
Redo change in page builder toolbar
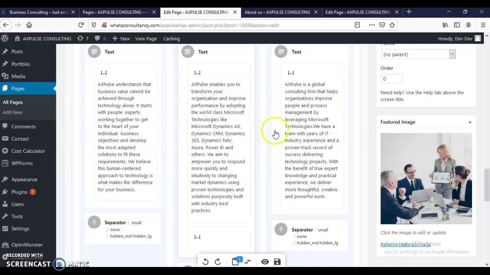coord(218,262)
